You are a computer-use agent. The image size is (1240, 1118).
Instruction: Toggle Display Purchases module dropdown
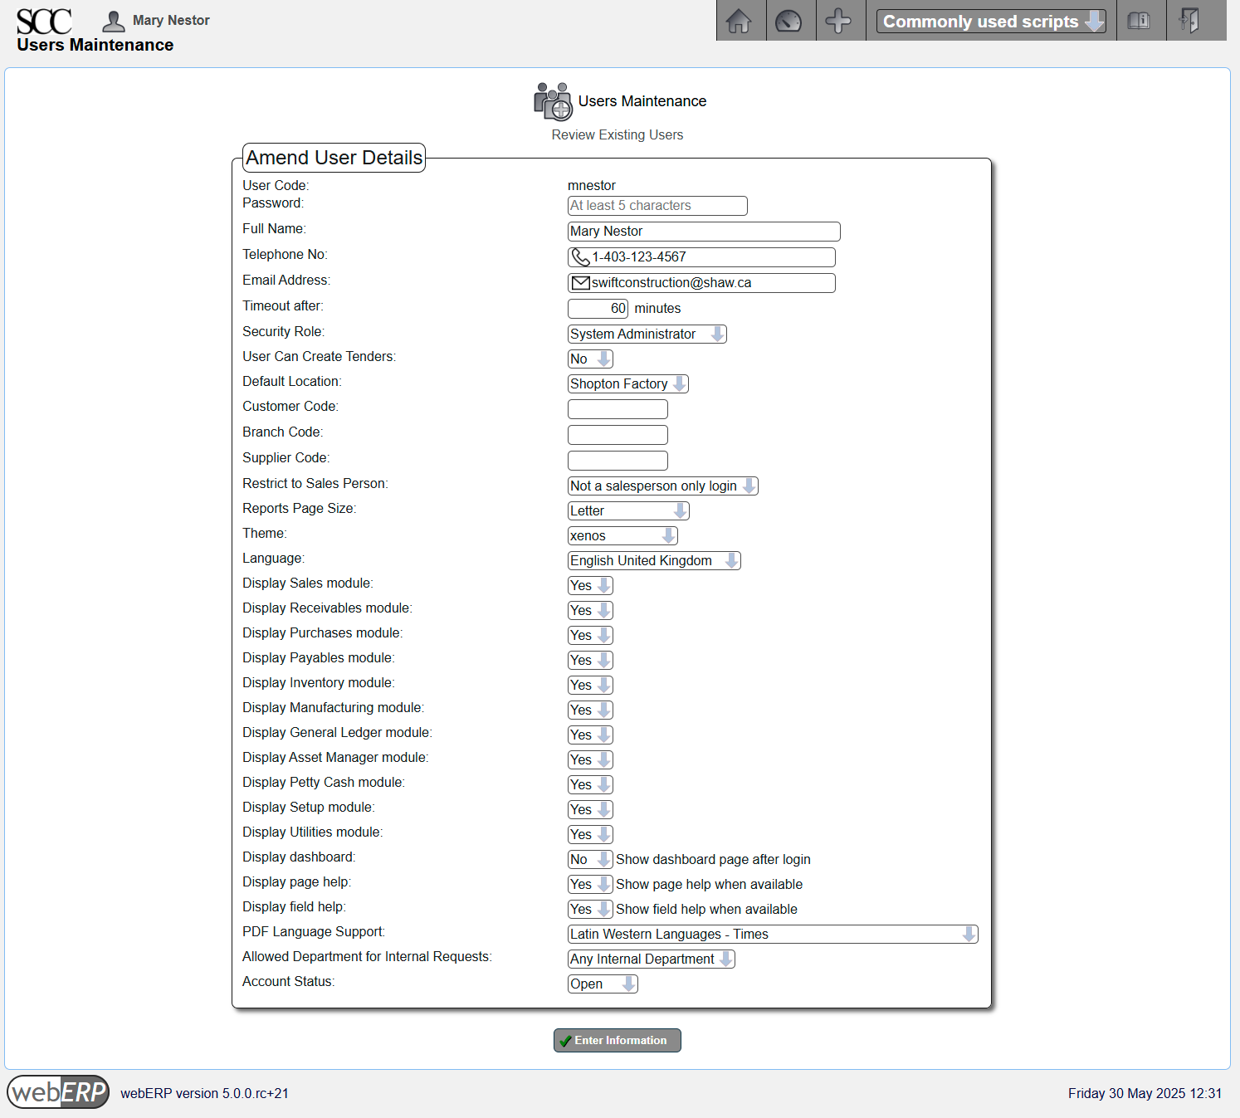590,635
